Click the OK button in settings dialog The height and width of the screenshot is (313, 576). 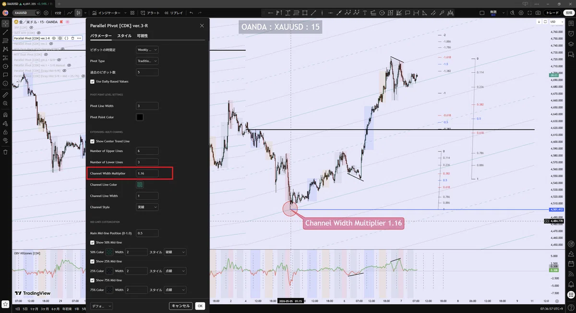200,306
